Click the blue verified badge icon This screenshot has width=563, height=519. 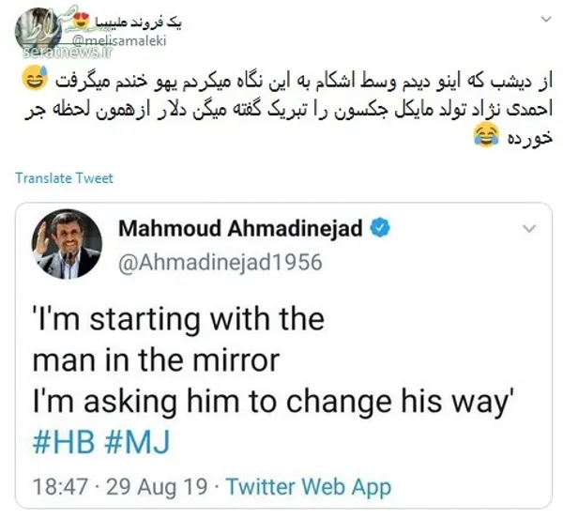click(380, 228)
